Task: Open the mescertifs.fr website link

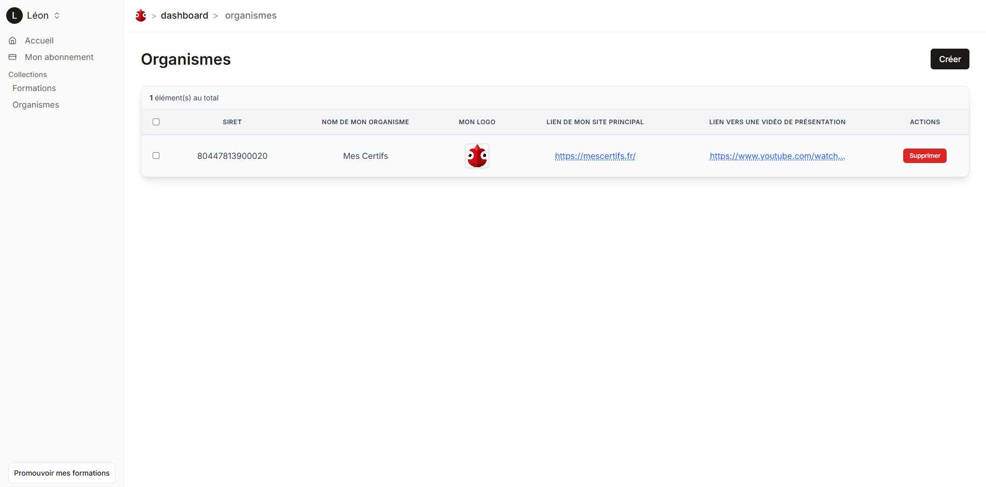Action: (x=595, y=156)
